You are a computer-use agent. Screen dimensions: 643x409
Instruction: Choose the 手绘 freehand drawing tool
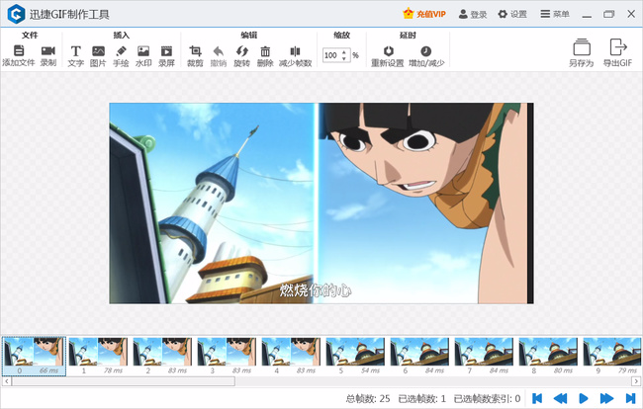121,55
